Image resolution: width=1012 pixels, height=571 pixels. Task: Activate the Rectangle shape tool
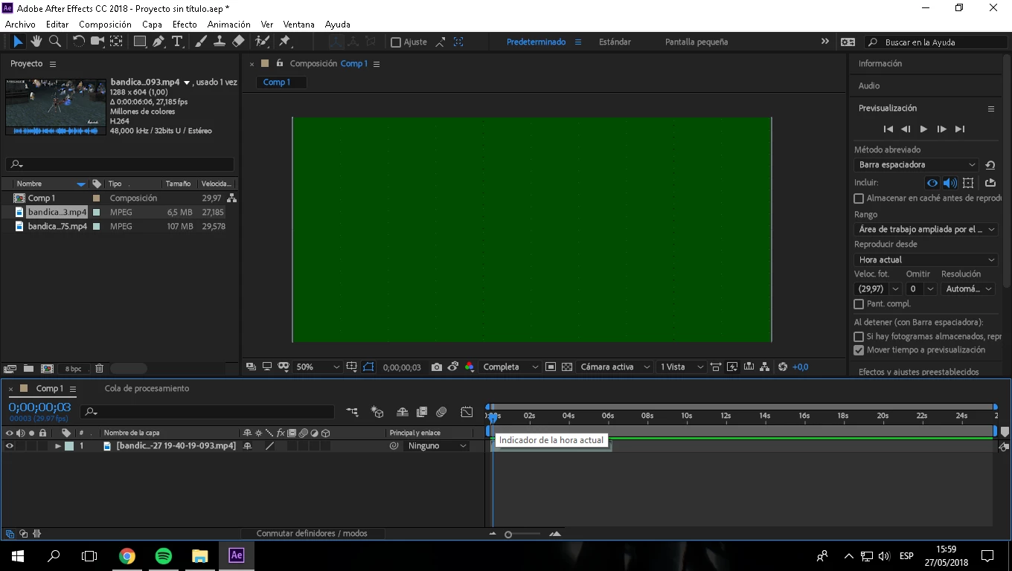(x=139, y=42)
